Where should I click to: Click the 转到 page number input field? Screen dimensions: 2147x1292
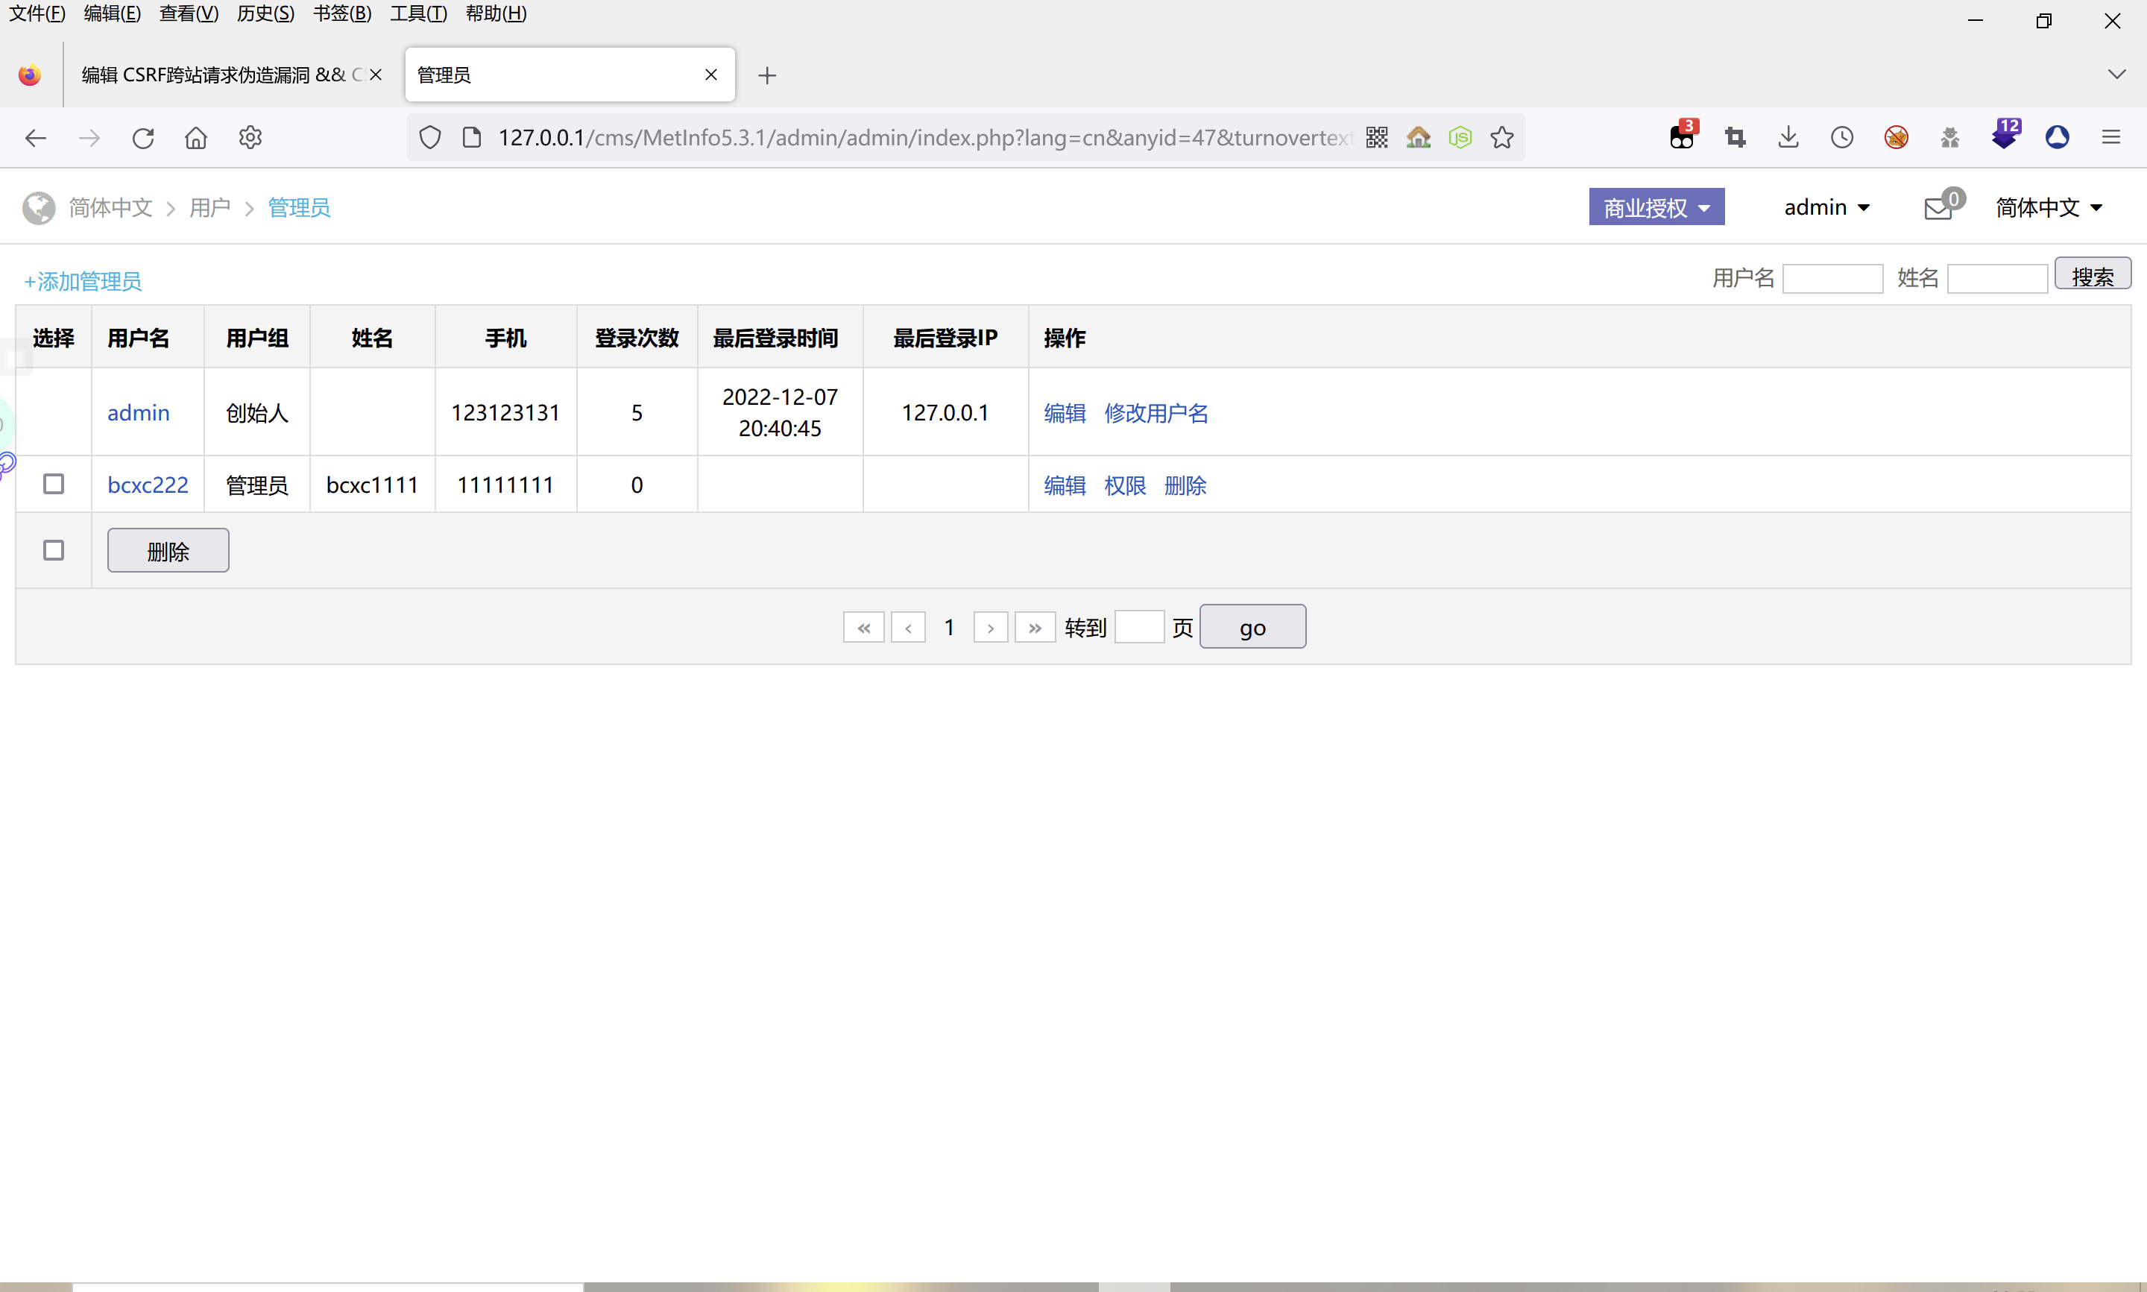(1138, 627)
